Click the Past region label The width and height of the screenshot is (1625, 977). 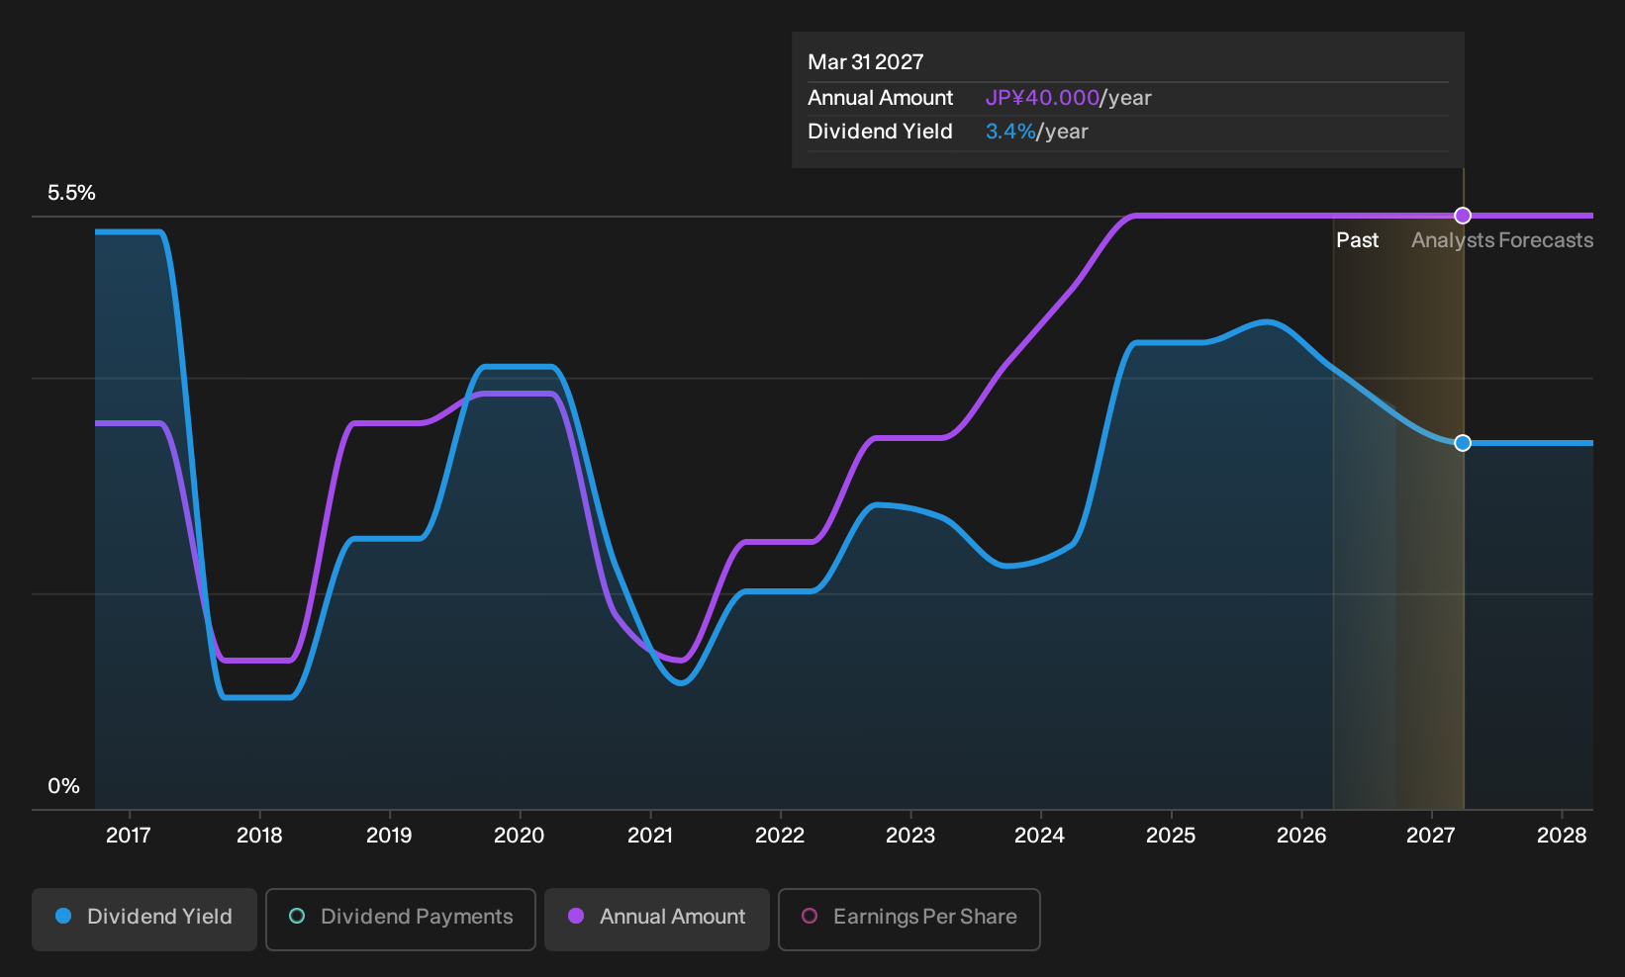pos(1357,240)
